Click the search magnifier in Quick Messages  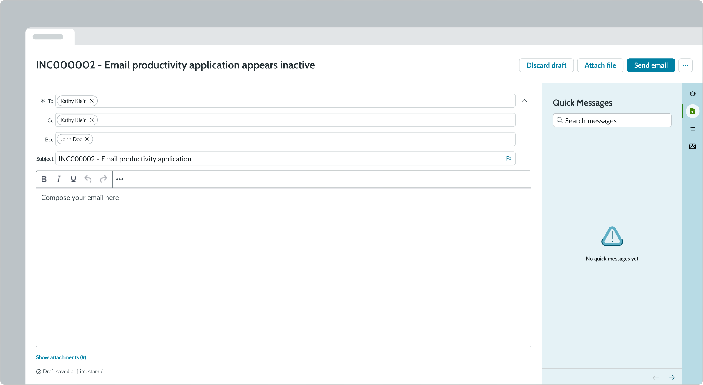tap(560, 120)
